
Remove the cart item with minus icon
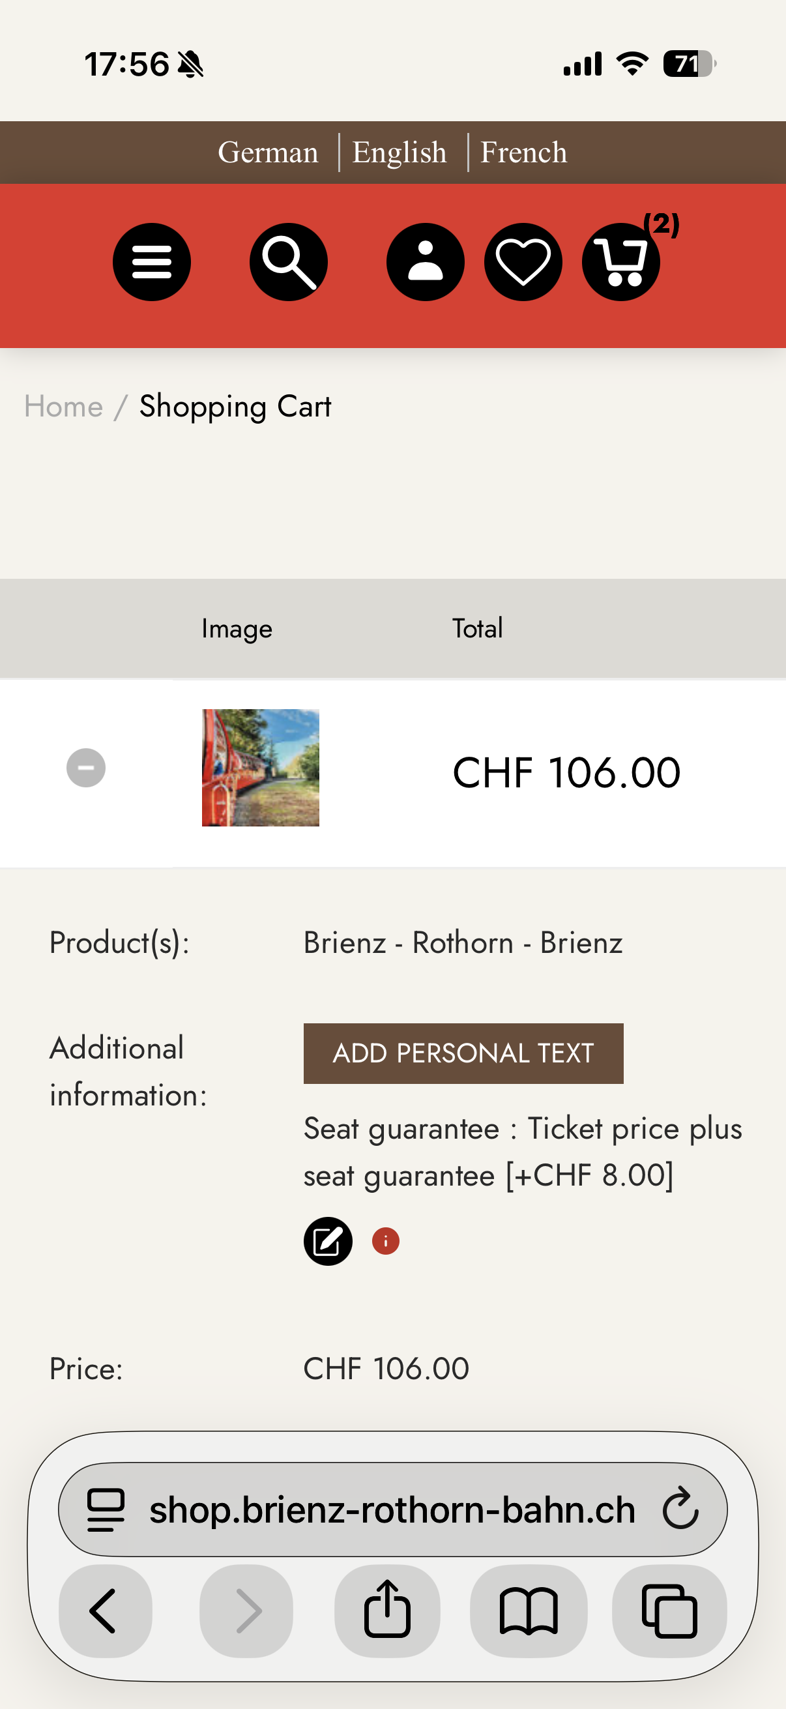point(85,768)
